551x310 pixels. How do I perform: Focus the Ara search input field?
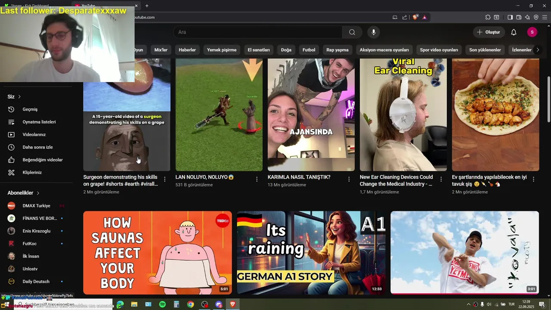258,32
